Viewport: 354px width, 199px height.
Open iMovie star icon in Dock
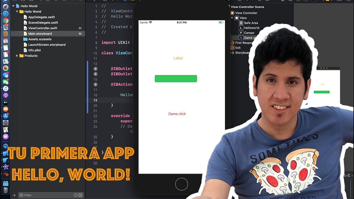[6, 167]
